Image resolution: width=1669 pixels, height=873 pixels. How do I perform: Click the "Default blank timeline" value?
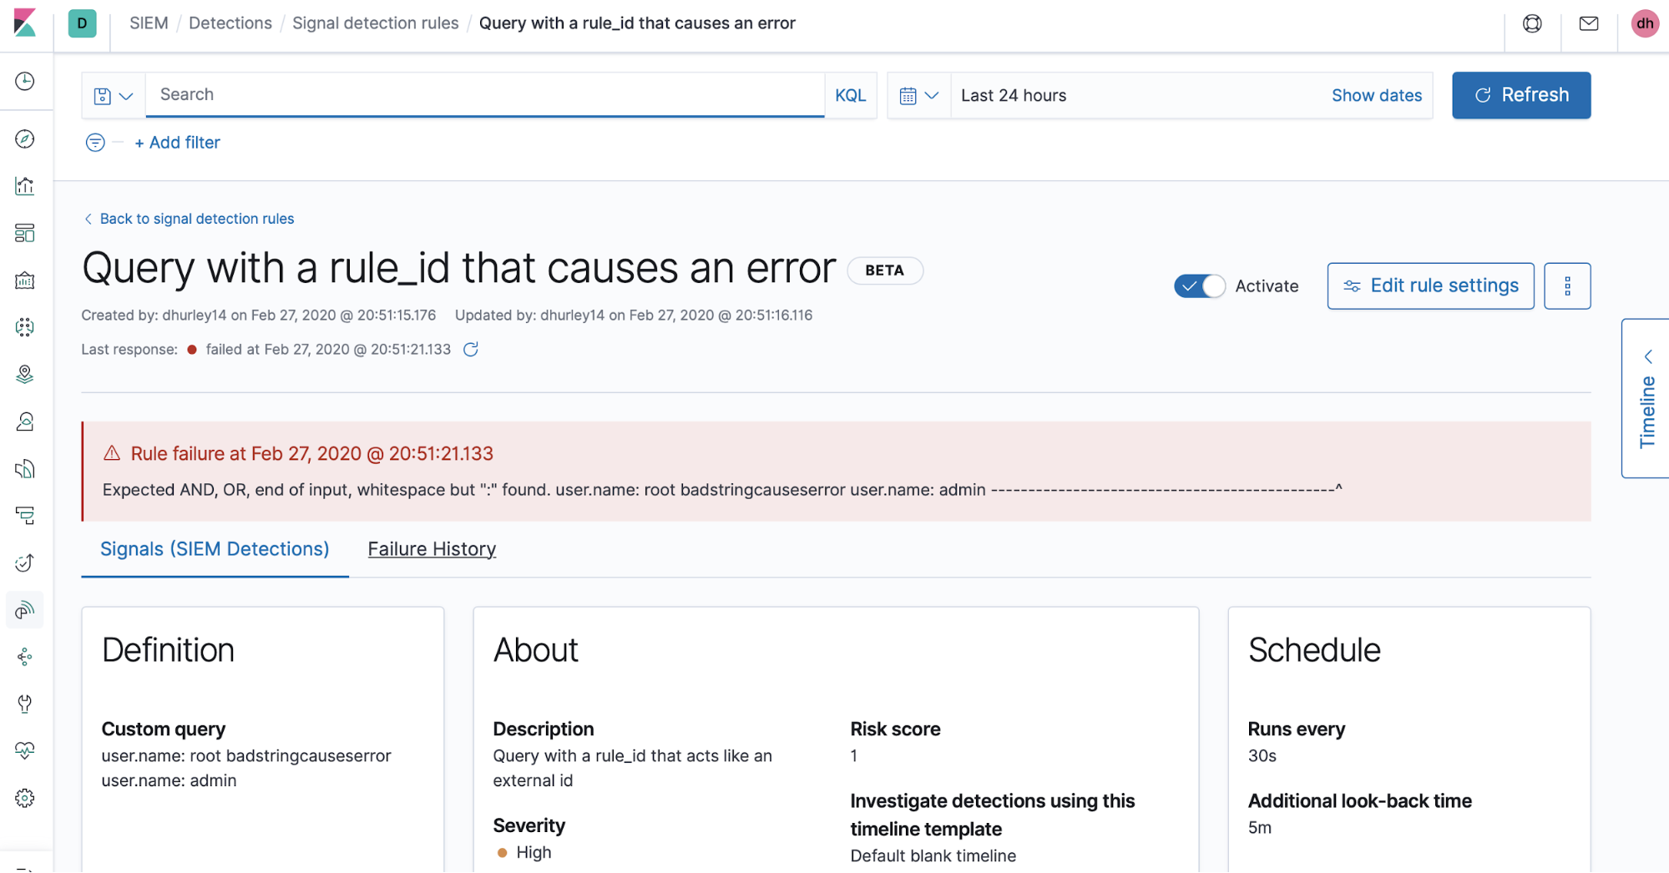pyautogui.click(x=933, y=855)
